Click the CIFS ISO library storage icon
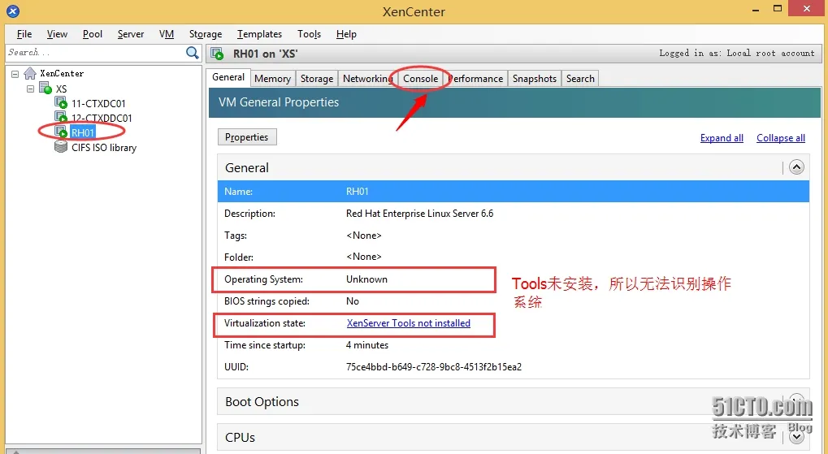The width and height of the screenshot is (828, 454). tap(61, 147)
